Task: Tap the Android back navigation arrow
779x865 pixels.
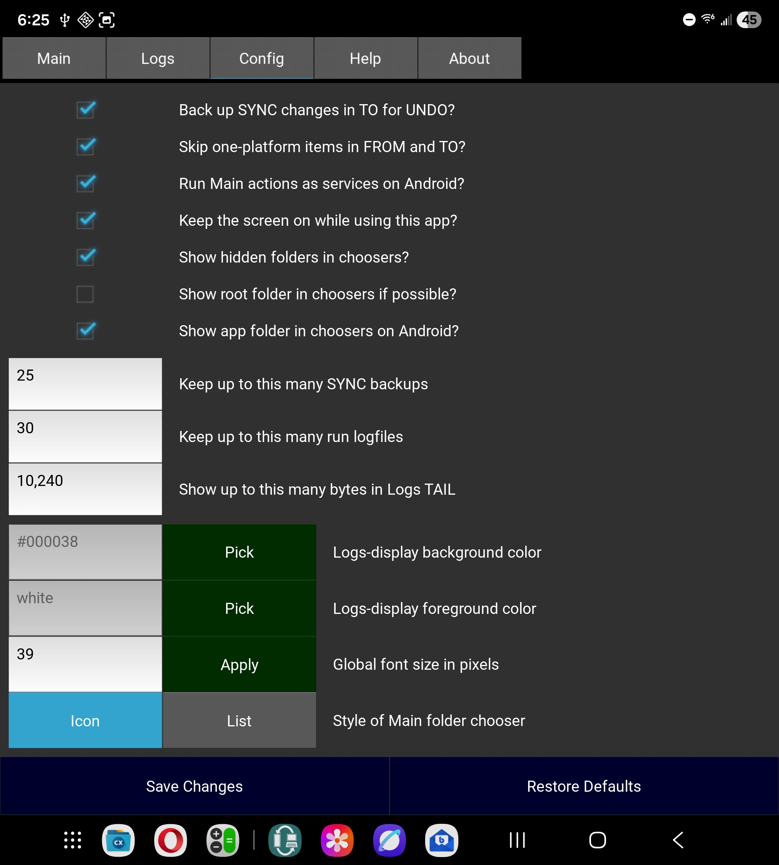Action: pyautogui.click(x=678, y=840)
